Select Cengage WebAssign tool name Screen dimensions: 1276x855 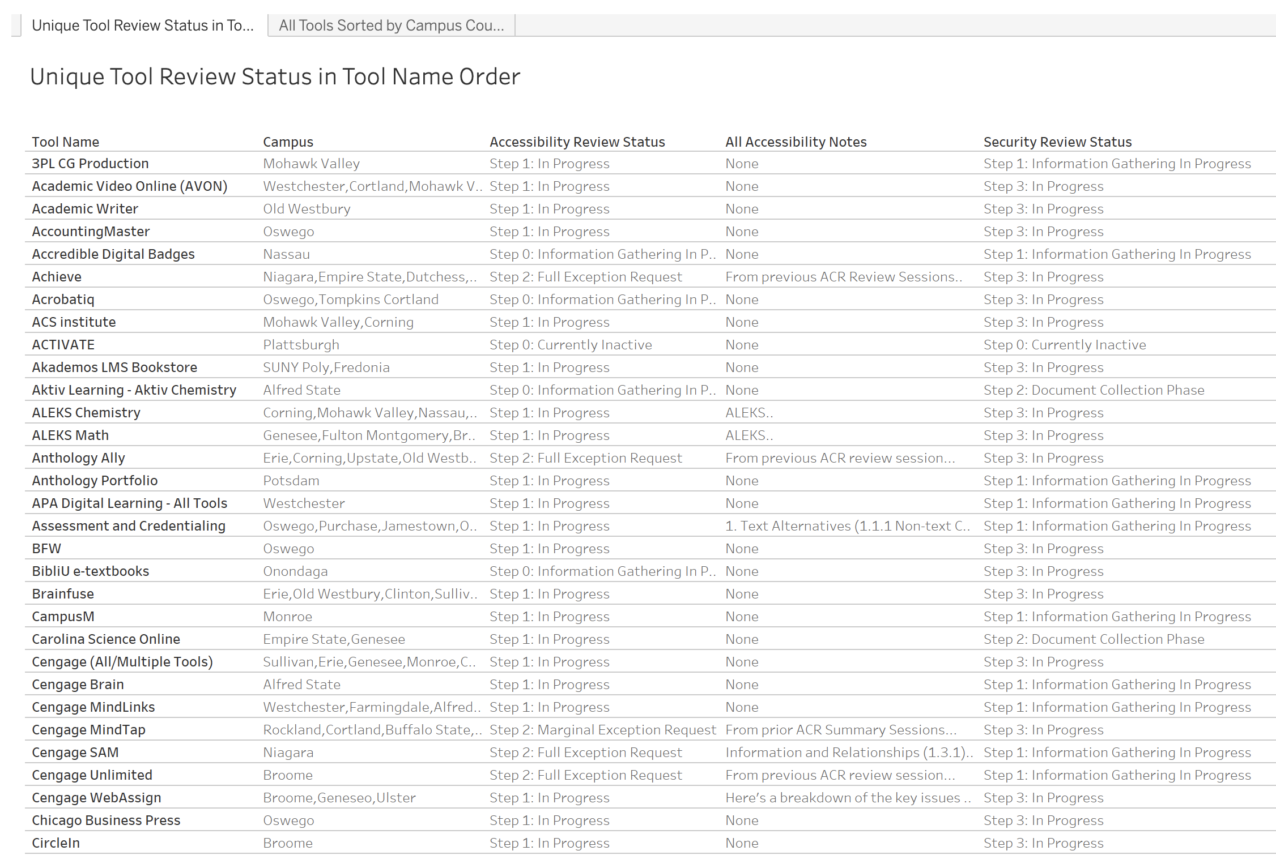(x=96, y=798)
